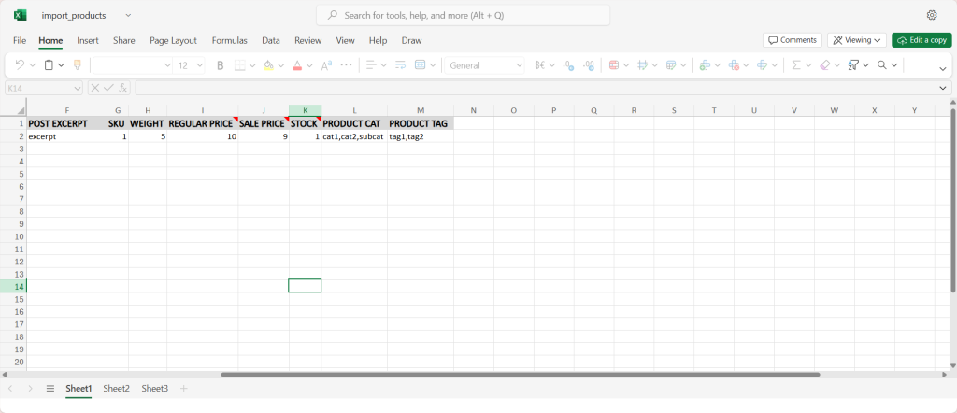Click the Insert Cells icon
Screen dimensions: 957x413
click(x=705, y=65)
